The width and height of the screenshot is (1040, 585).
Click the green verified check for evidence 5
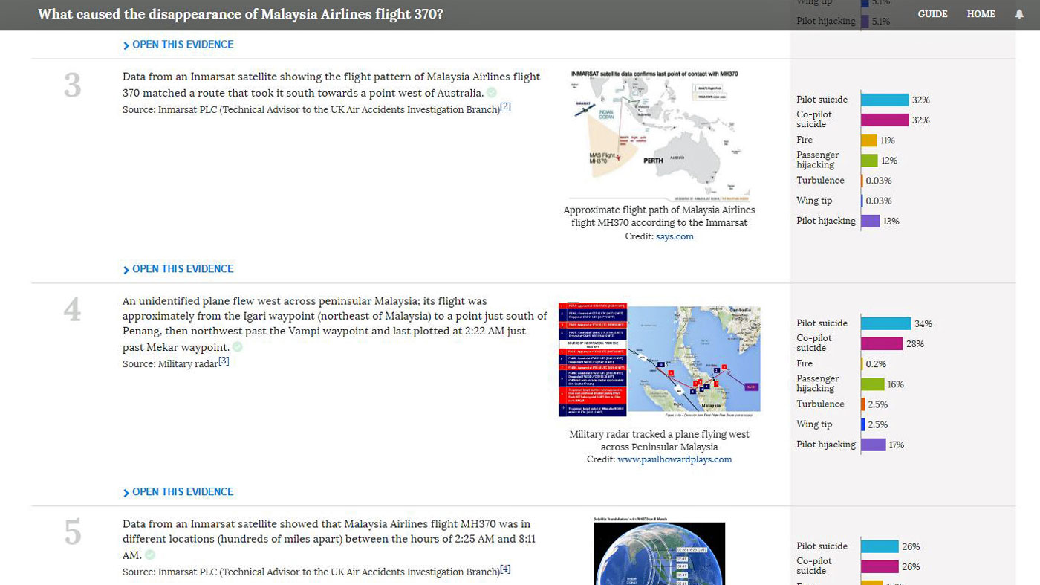click(x=150, y=555)
